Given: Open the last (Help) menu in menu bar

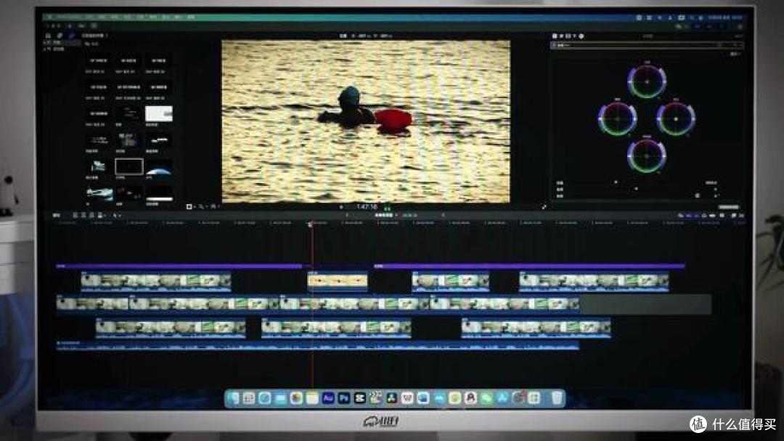Looking at the screenshot, I should coord(190,17).
